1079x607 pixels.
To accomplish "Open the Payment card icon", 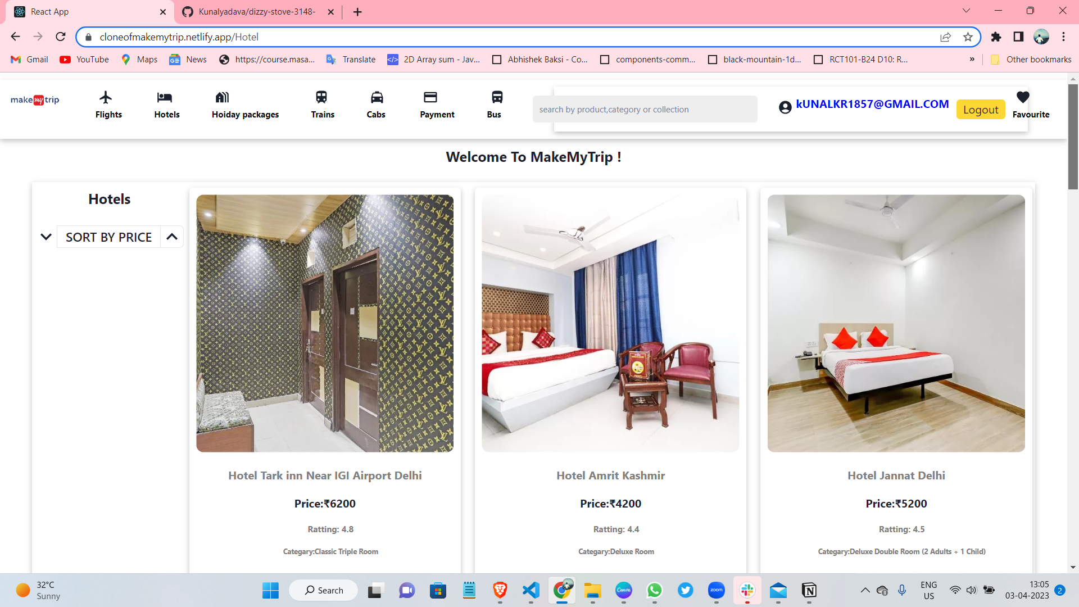I will click(430, 97).
